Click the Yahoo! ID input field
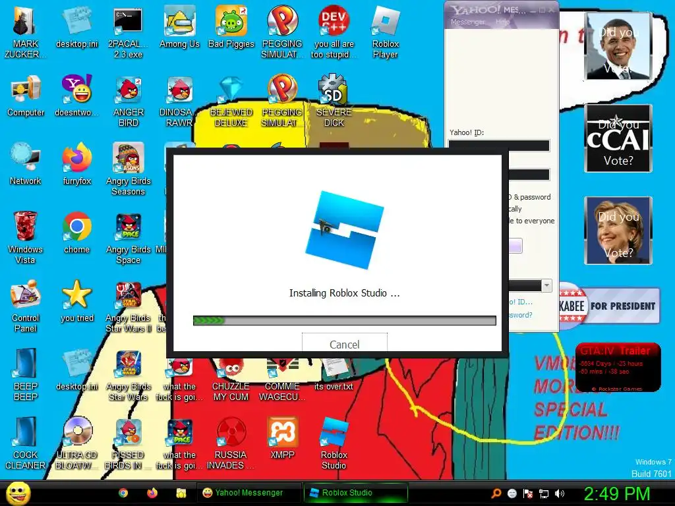The image size is (675, 506). pyautogui.click(x=499, y=146)
